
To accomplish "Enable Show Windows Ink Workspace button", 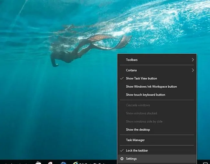I will coord(157,87).
